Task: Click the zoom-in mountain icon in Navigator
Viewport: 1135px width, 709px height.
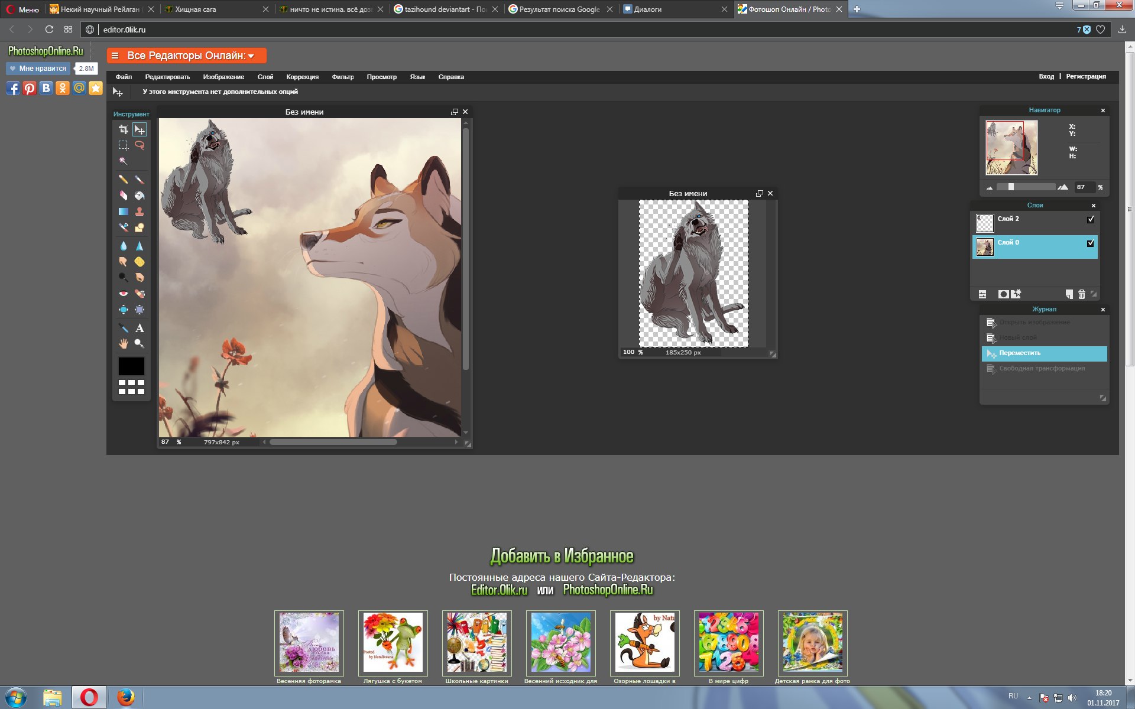Action: point(1063,187)
